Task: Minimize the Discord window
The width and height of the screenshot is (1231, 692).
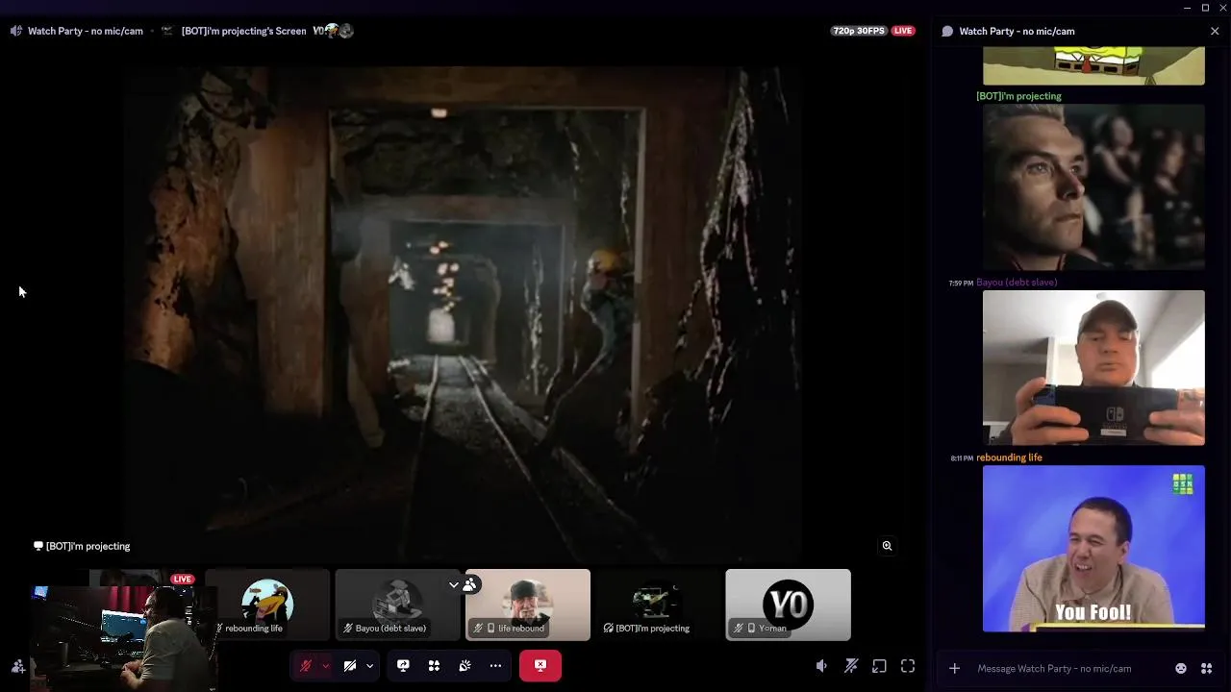Action: [1187, 8]
